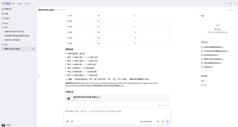Open task 创建头条自动发布定时任务
This screenshot has width=238, height=127.
coord(14,32)
